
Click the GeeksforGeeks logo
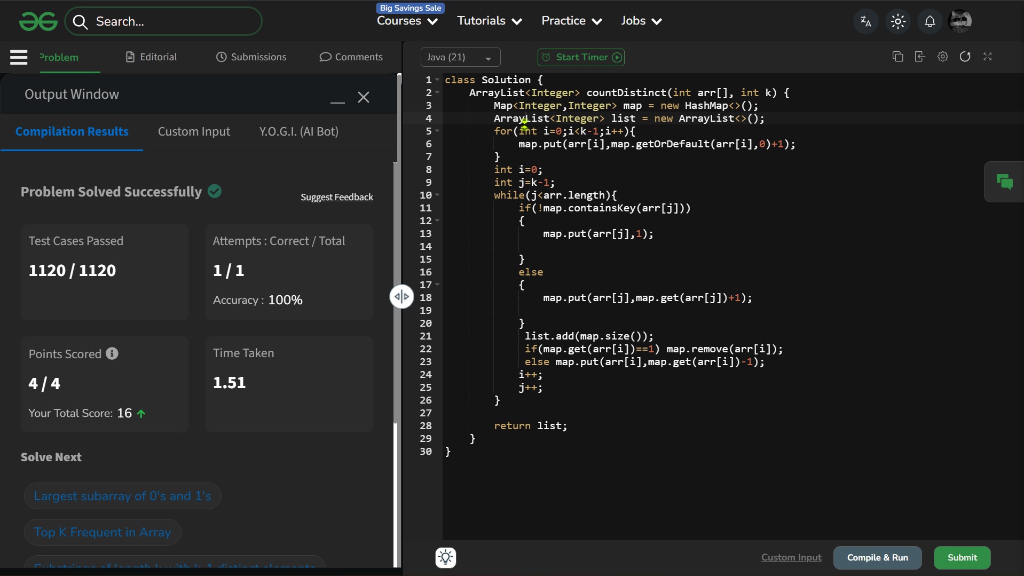[38, 21]
